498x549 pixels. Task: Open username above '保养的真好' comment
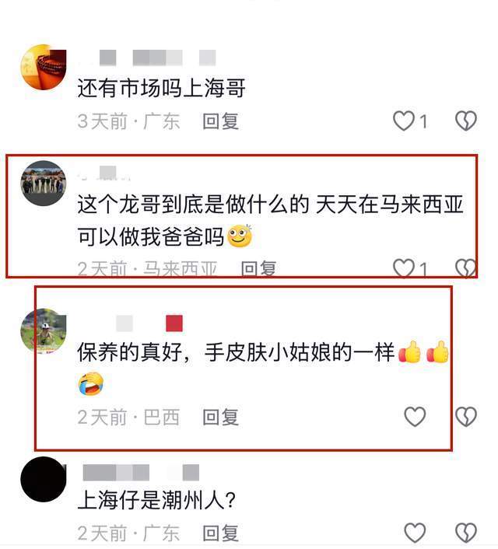tap(131, 323)
